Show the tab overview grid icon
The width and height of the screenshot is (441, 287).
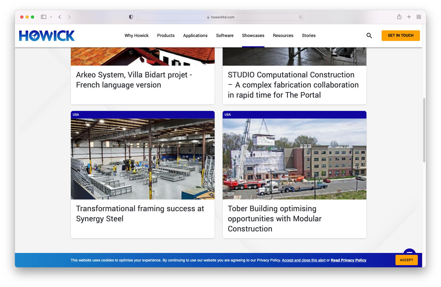click(x=419, y=17)
